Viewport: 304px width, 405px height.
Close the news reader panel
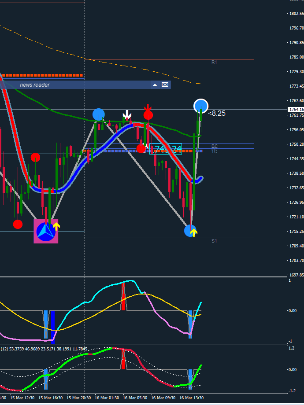pos(165,85)
